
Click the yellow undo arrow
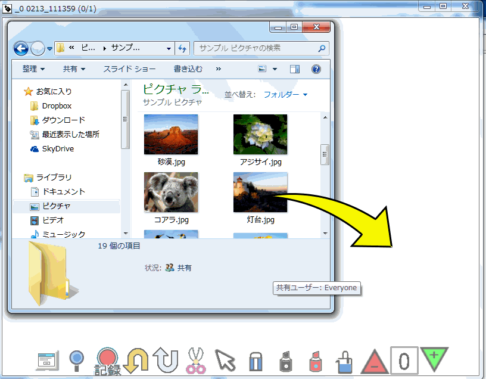coord(136,360)
